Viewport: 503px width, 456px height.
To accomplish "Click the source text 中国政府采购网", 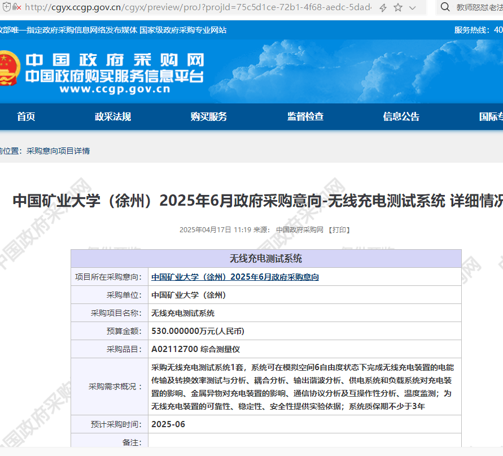I will click(300, 230).
